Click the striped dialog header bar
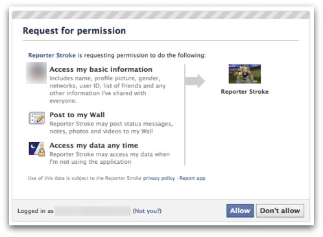This screenshot has width=323, height=237. click(161, 15)
